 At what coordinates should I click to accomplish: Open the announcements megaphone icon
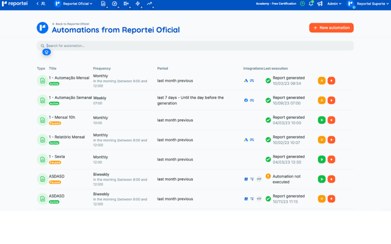point(320,4)
